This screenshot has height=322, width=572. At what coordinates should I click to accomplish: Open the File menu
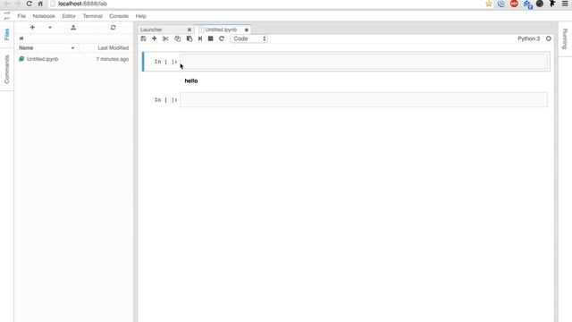tap(21, 16)
